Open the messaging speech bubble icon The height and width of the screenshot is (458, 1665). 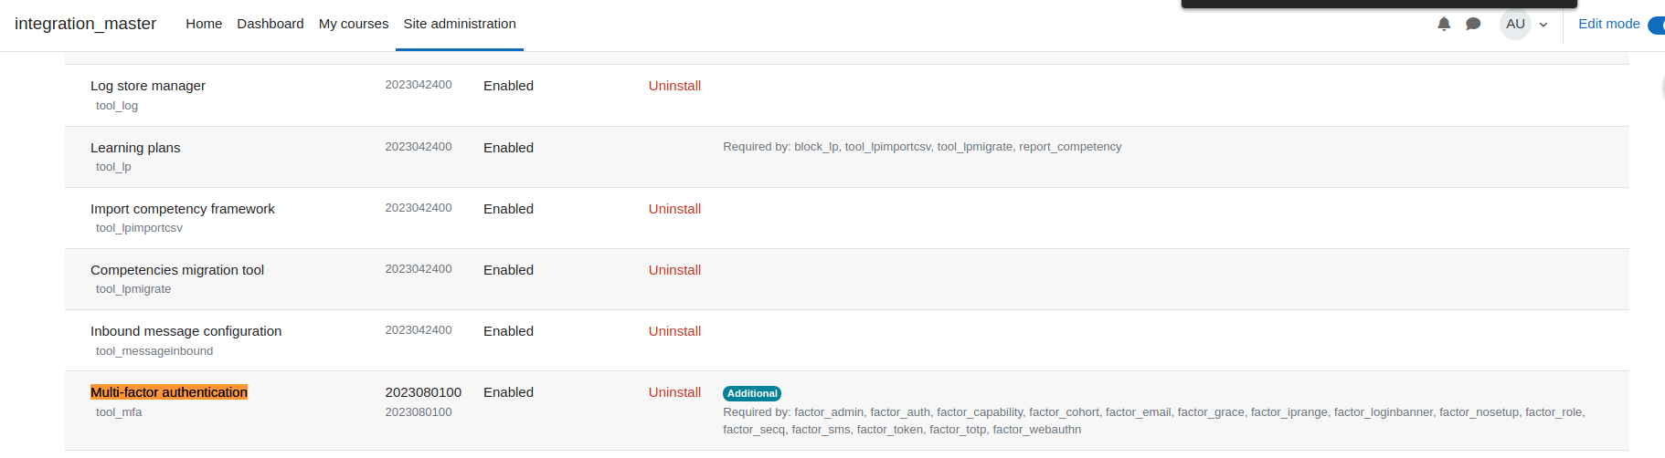pos(1473,24)
